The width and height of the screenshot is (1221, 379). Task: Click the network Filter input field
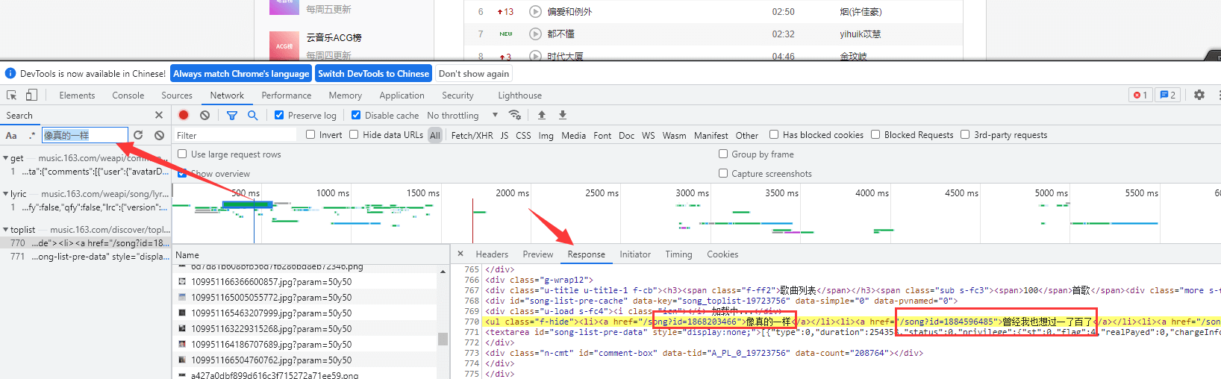click(235, 135)
